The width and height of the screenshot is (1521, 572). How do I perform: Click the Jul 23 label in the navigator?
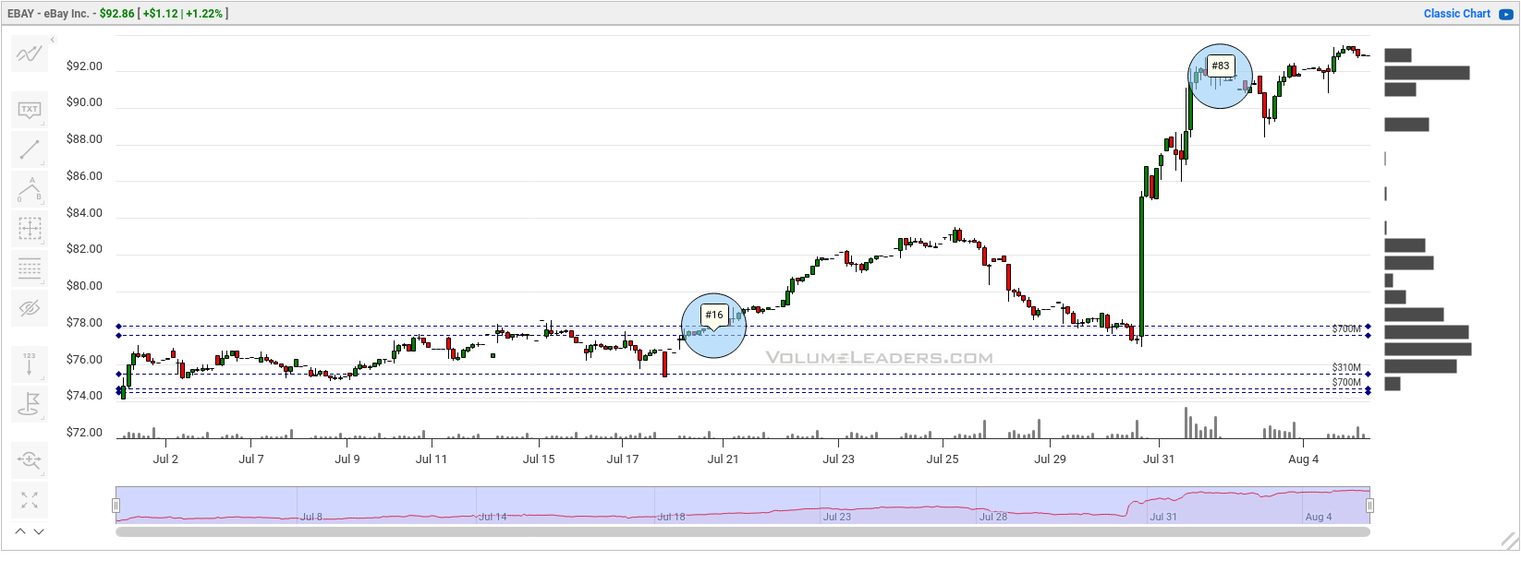click(837, 517)
